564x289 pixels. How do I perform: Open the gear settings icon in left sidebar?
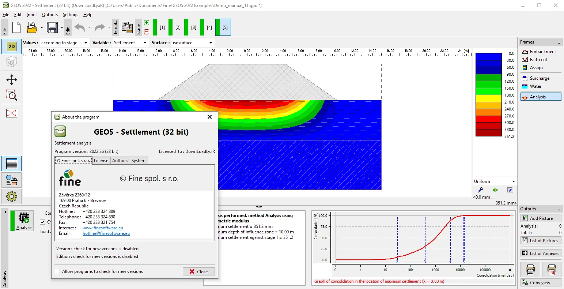click(12, 196)
